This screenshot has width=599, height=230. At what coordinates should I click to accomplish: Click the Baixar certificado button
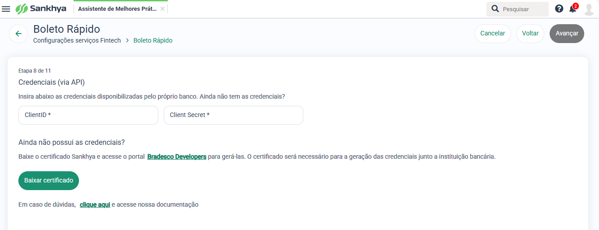click(x=48, y=181)
